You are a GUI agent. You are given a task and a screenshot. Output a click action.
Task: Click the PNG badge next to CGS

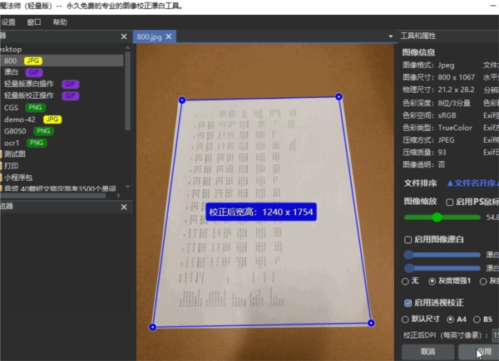(35, 108)
